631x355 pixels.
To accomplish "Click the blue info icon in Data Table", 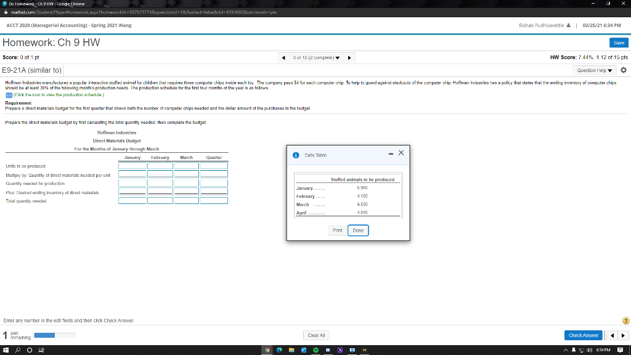I will click(296, 155).
